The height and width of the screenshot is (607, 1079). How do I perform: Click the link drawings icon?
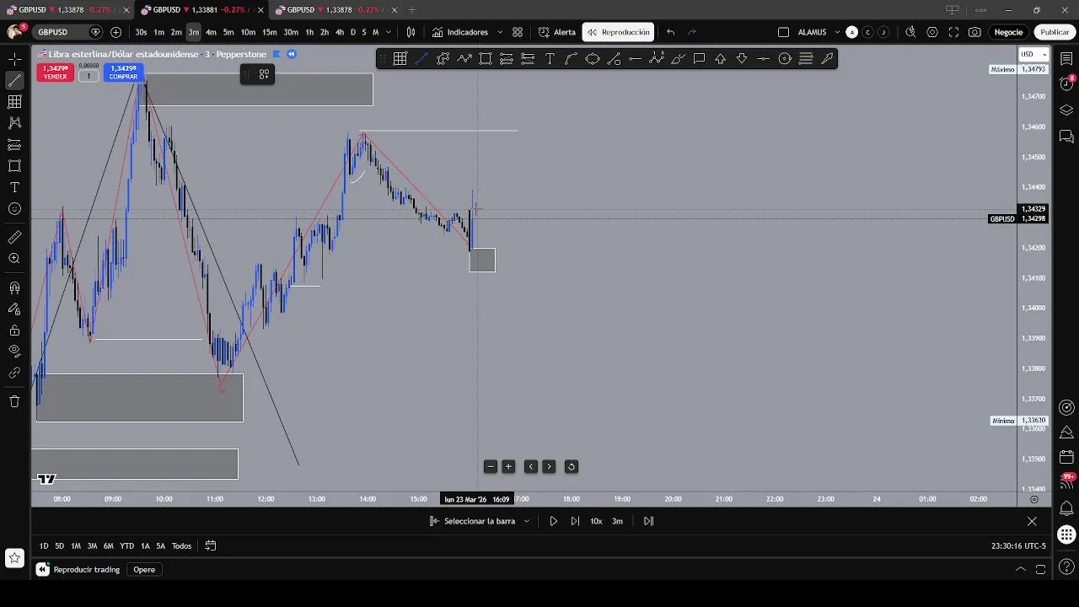click(x=14, y=373)
